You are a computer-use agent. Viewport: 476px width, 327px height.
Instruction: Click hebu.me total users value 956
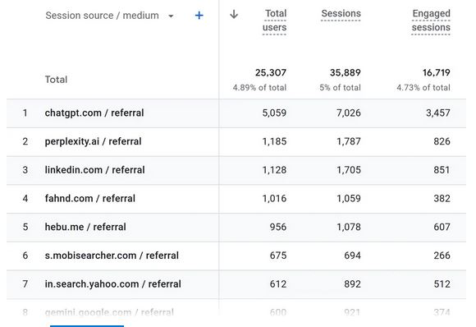click(278, 228)
